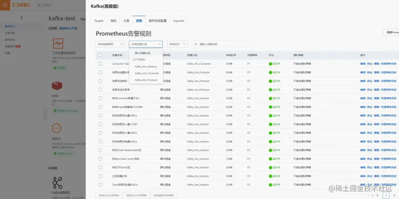The image size is (399, 199).
Task: Switch to the 大盘 tab
Action: click(126, 21)
